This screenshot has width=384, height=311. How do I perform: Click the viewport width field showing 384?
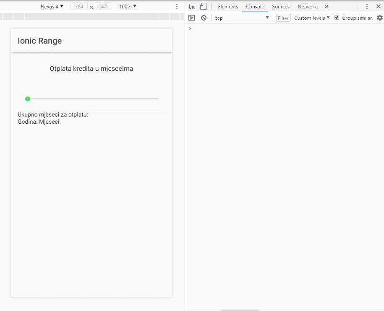(x=79, y=7)
